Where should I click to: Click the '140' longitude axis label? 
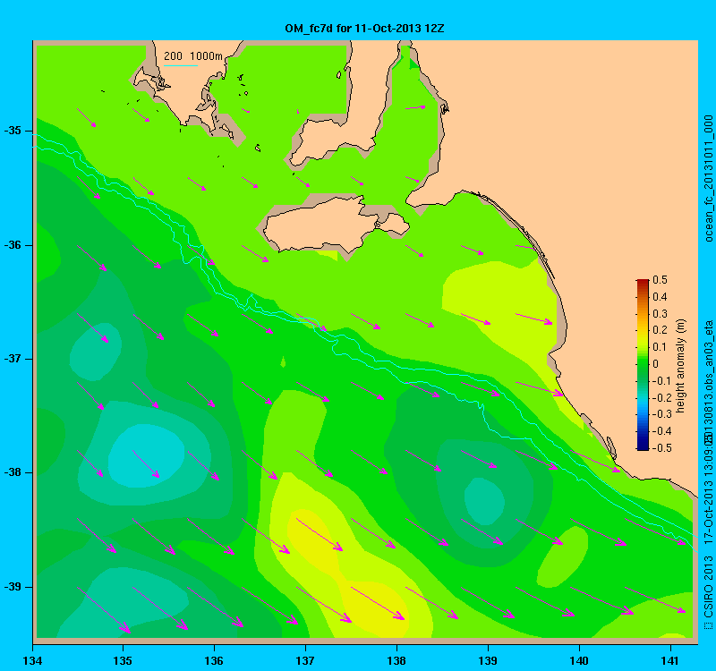click(x=579, y=660)
